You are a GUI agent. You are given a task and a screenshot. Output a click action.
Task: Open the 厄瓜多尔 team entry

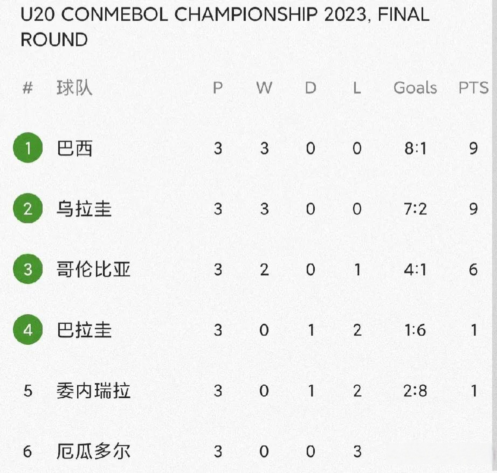[93, 451]
